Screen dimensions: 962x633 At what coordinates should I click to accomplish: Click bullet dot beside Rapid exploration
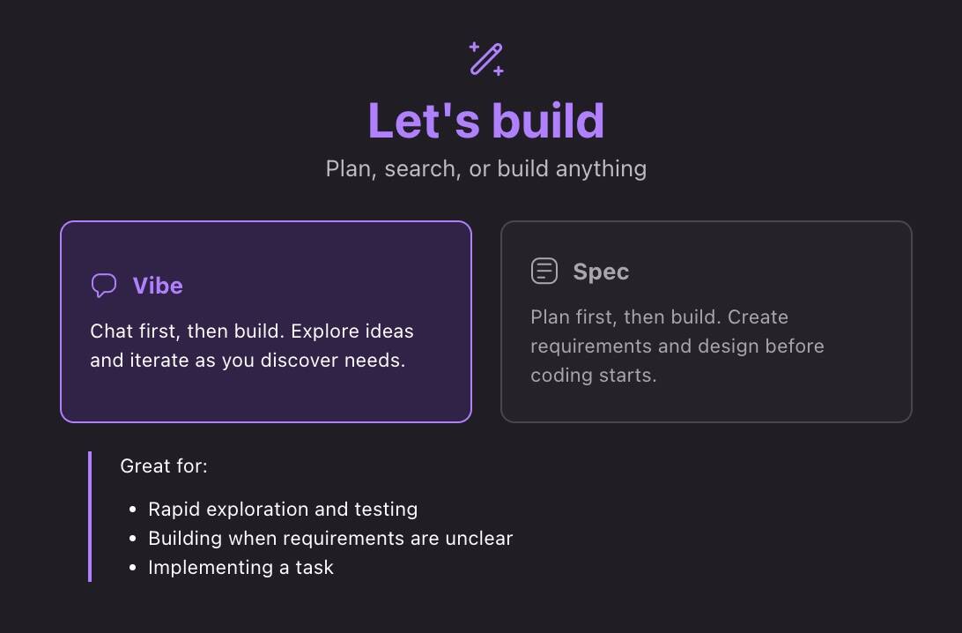coord(132,510)
